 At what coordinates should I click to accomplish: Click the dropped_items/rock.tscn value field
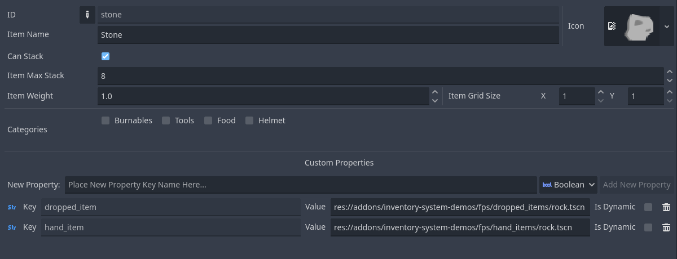[460, 207]
